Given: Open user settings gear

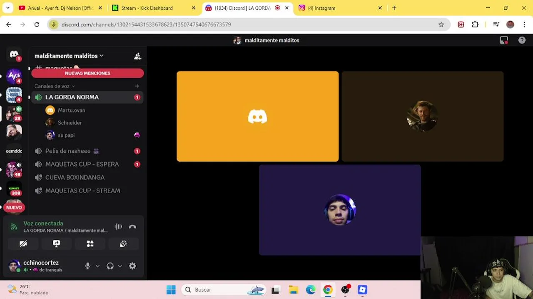Looking at the screenshot, I should coord(132,266).
